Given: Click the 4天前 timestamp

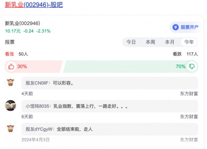Looking at the screenshot, I should click(x=27, y=94).
